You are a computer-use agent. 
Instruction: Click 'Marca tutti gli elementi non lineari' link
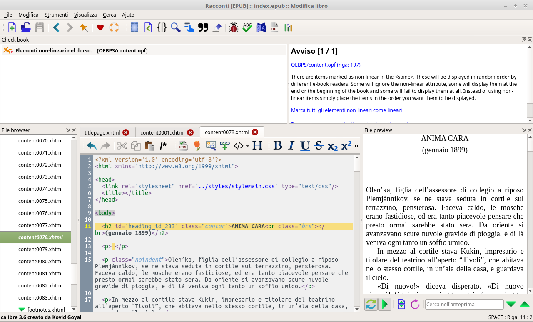pos(346,110)
